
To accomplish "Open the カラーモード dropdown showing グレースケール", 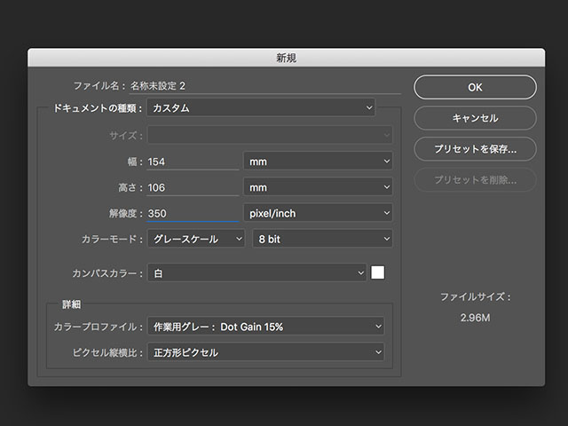I will (x=196, y=239).
